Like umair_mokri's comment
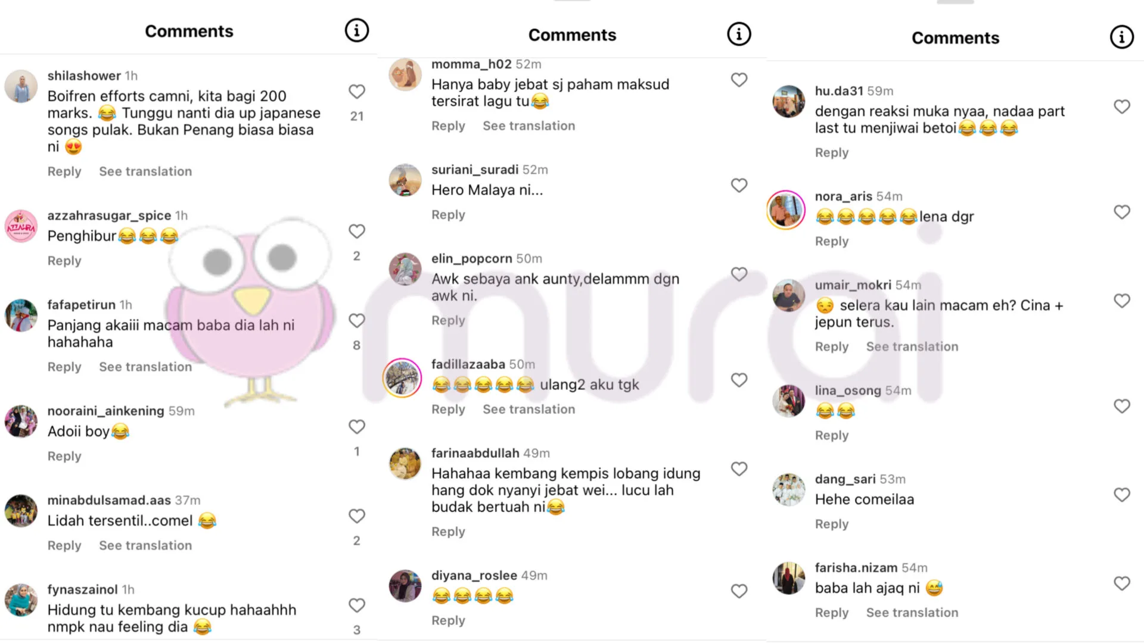The height and width of the screenshot is (643, 1144). pyautogui.click(x=1122, y=301)
